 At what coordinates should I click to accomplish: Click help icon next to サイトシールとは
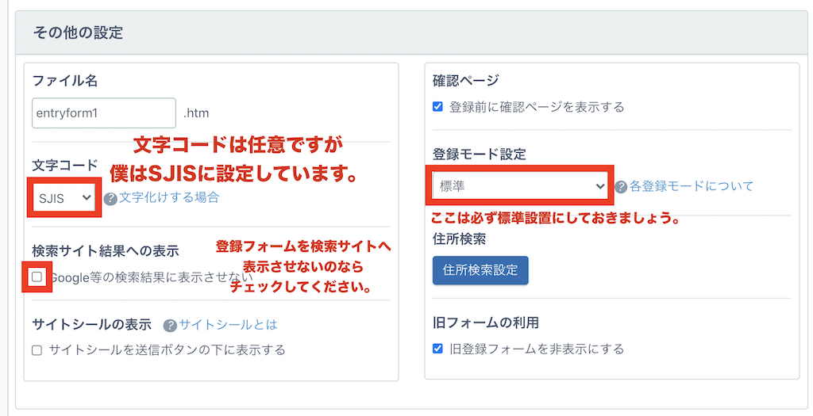click(170, 326)
